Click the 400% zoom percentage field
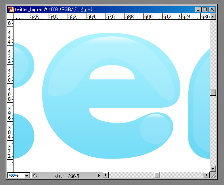Image resolution: width=224 pixels, height=185 pixels. point(16,176)
